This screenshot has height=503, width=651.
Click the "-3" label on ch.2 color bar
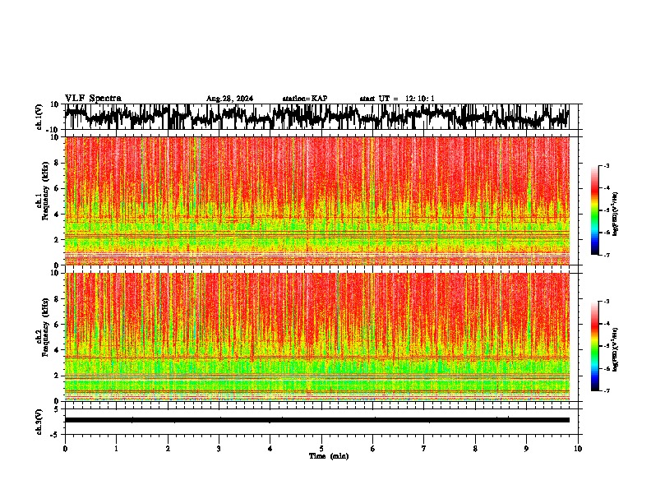point(607,302)
